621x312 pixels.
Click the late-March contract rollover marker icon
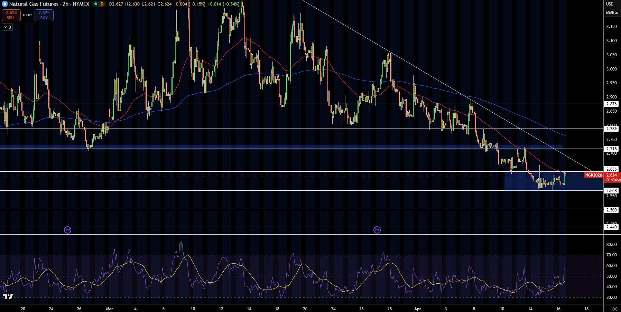(377, 230)
